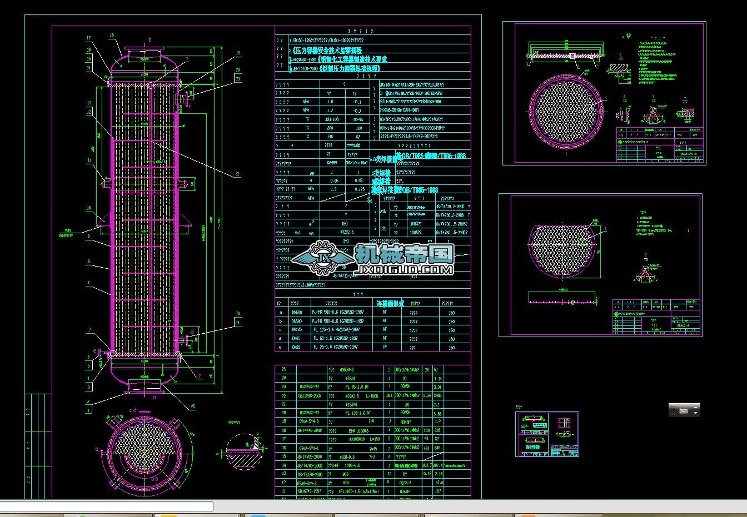Pick the 'FL 125-1.6 HG20592-1997' flange text
Viewport: 747px width, 517px height.
coord(338,330)
